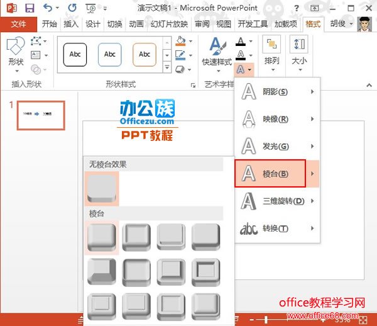Open the 映像(R) reflection submenu
Viewport: 377px width, 326px height.
pos(277,119)
